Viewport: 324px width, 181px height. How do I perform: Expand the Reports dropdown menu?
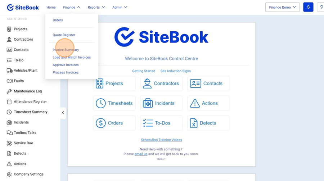96,7
